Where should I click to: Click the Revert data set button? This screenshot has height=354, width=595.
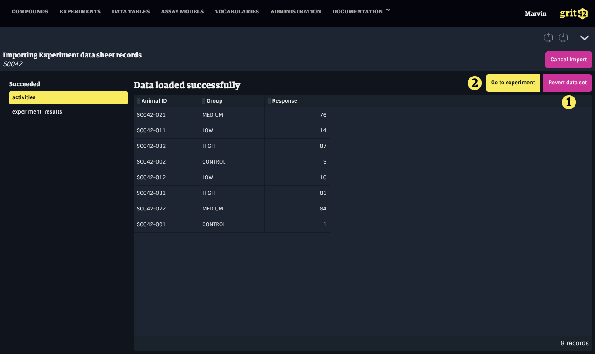(x=568, y=83)
